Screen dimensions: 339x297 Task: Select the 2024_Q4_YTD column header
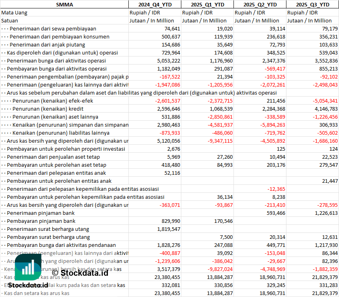tap(155, 4)
